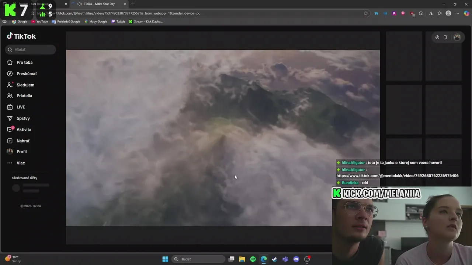Viewport: 472px width, 265px height.
Task: Open Stream - Kick Dashboard bookmark
Action: click(146, 22)
